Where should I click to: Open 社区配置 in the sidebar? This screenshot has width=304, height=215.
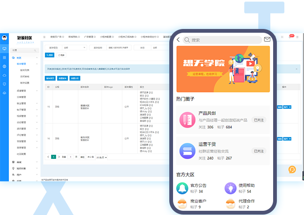[x=22, y=154]
